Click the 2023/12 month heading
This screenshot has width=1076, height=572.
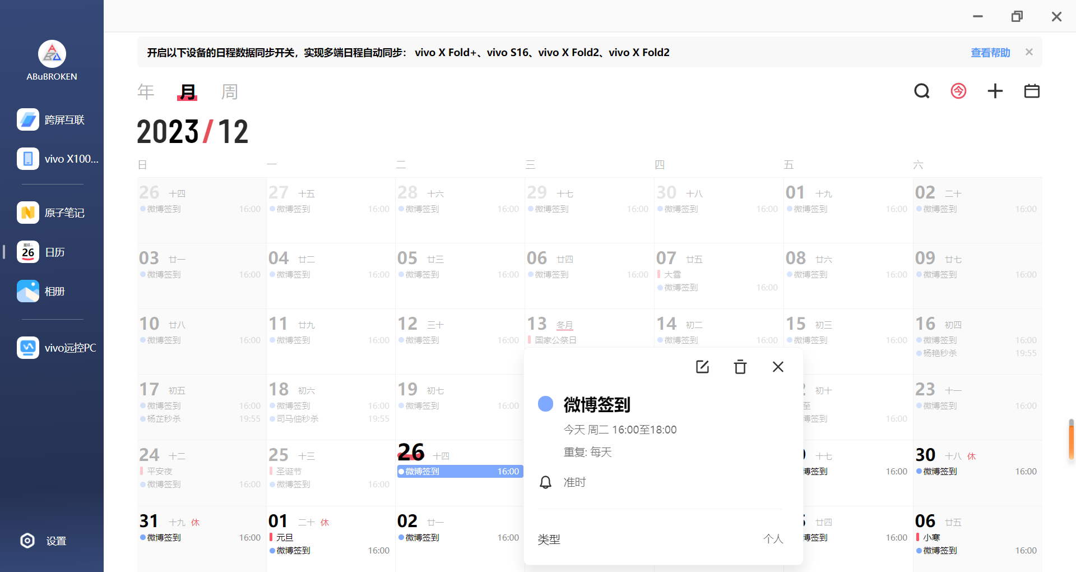193,132
